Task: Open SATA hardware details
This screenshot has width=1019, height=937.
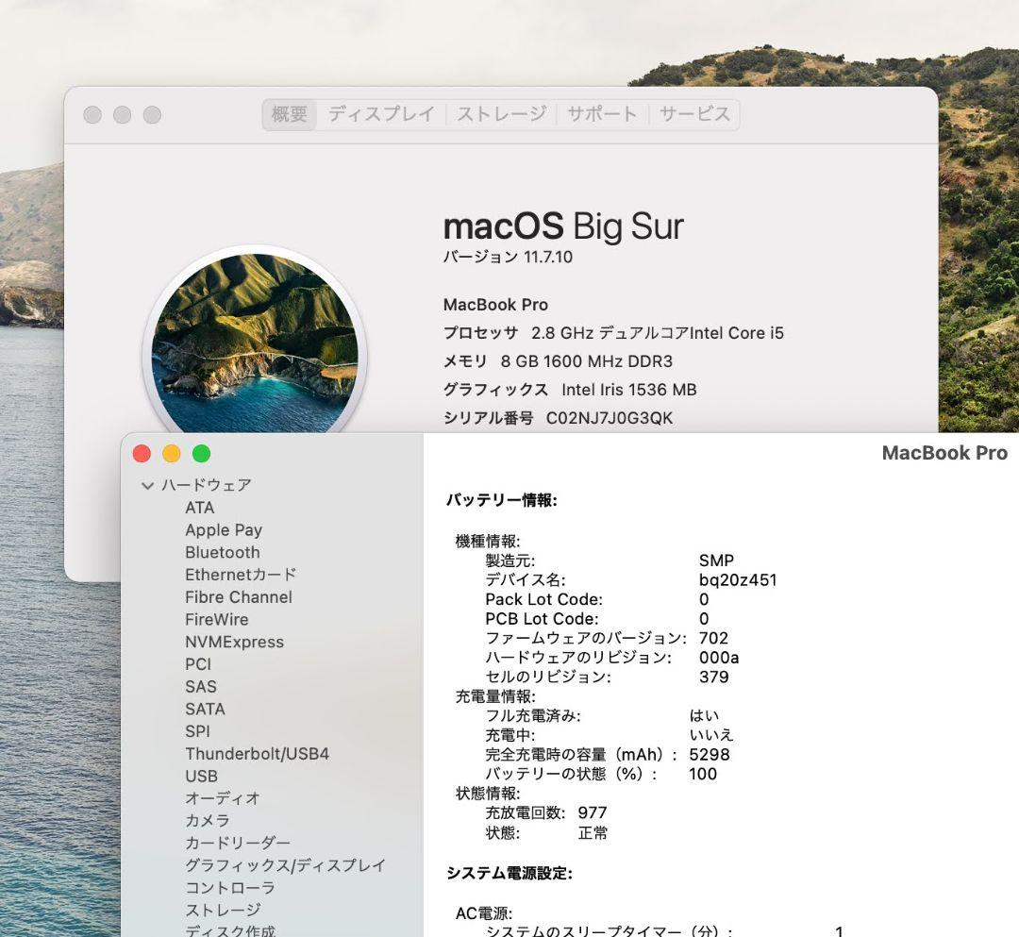Action: 206,709
